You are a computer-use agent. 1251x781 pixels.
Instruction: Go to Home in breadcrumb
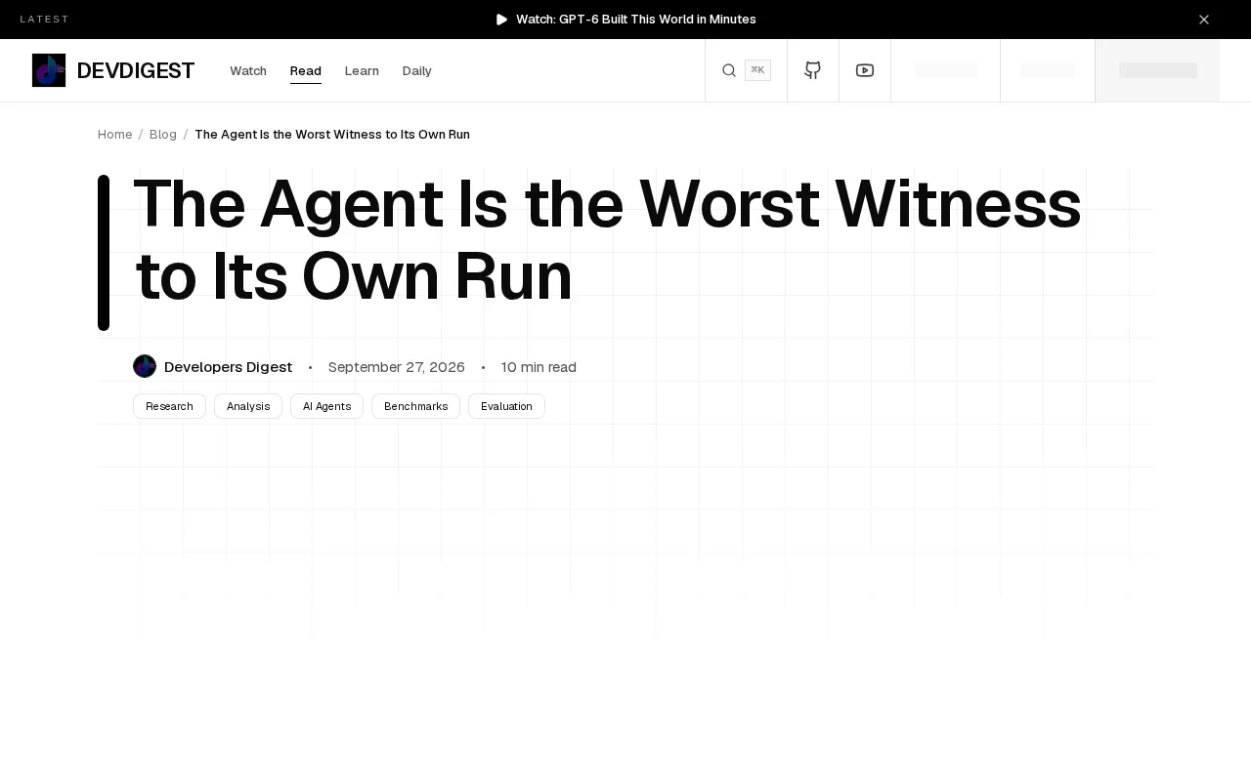pos(115,135)
